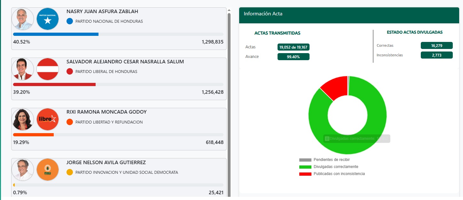Open Jorge Avila candidate photo
Viewport: 463px width, 200px height.
tap(23, 170)
